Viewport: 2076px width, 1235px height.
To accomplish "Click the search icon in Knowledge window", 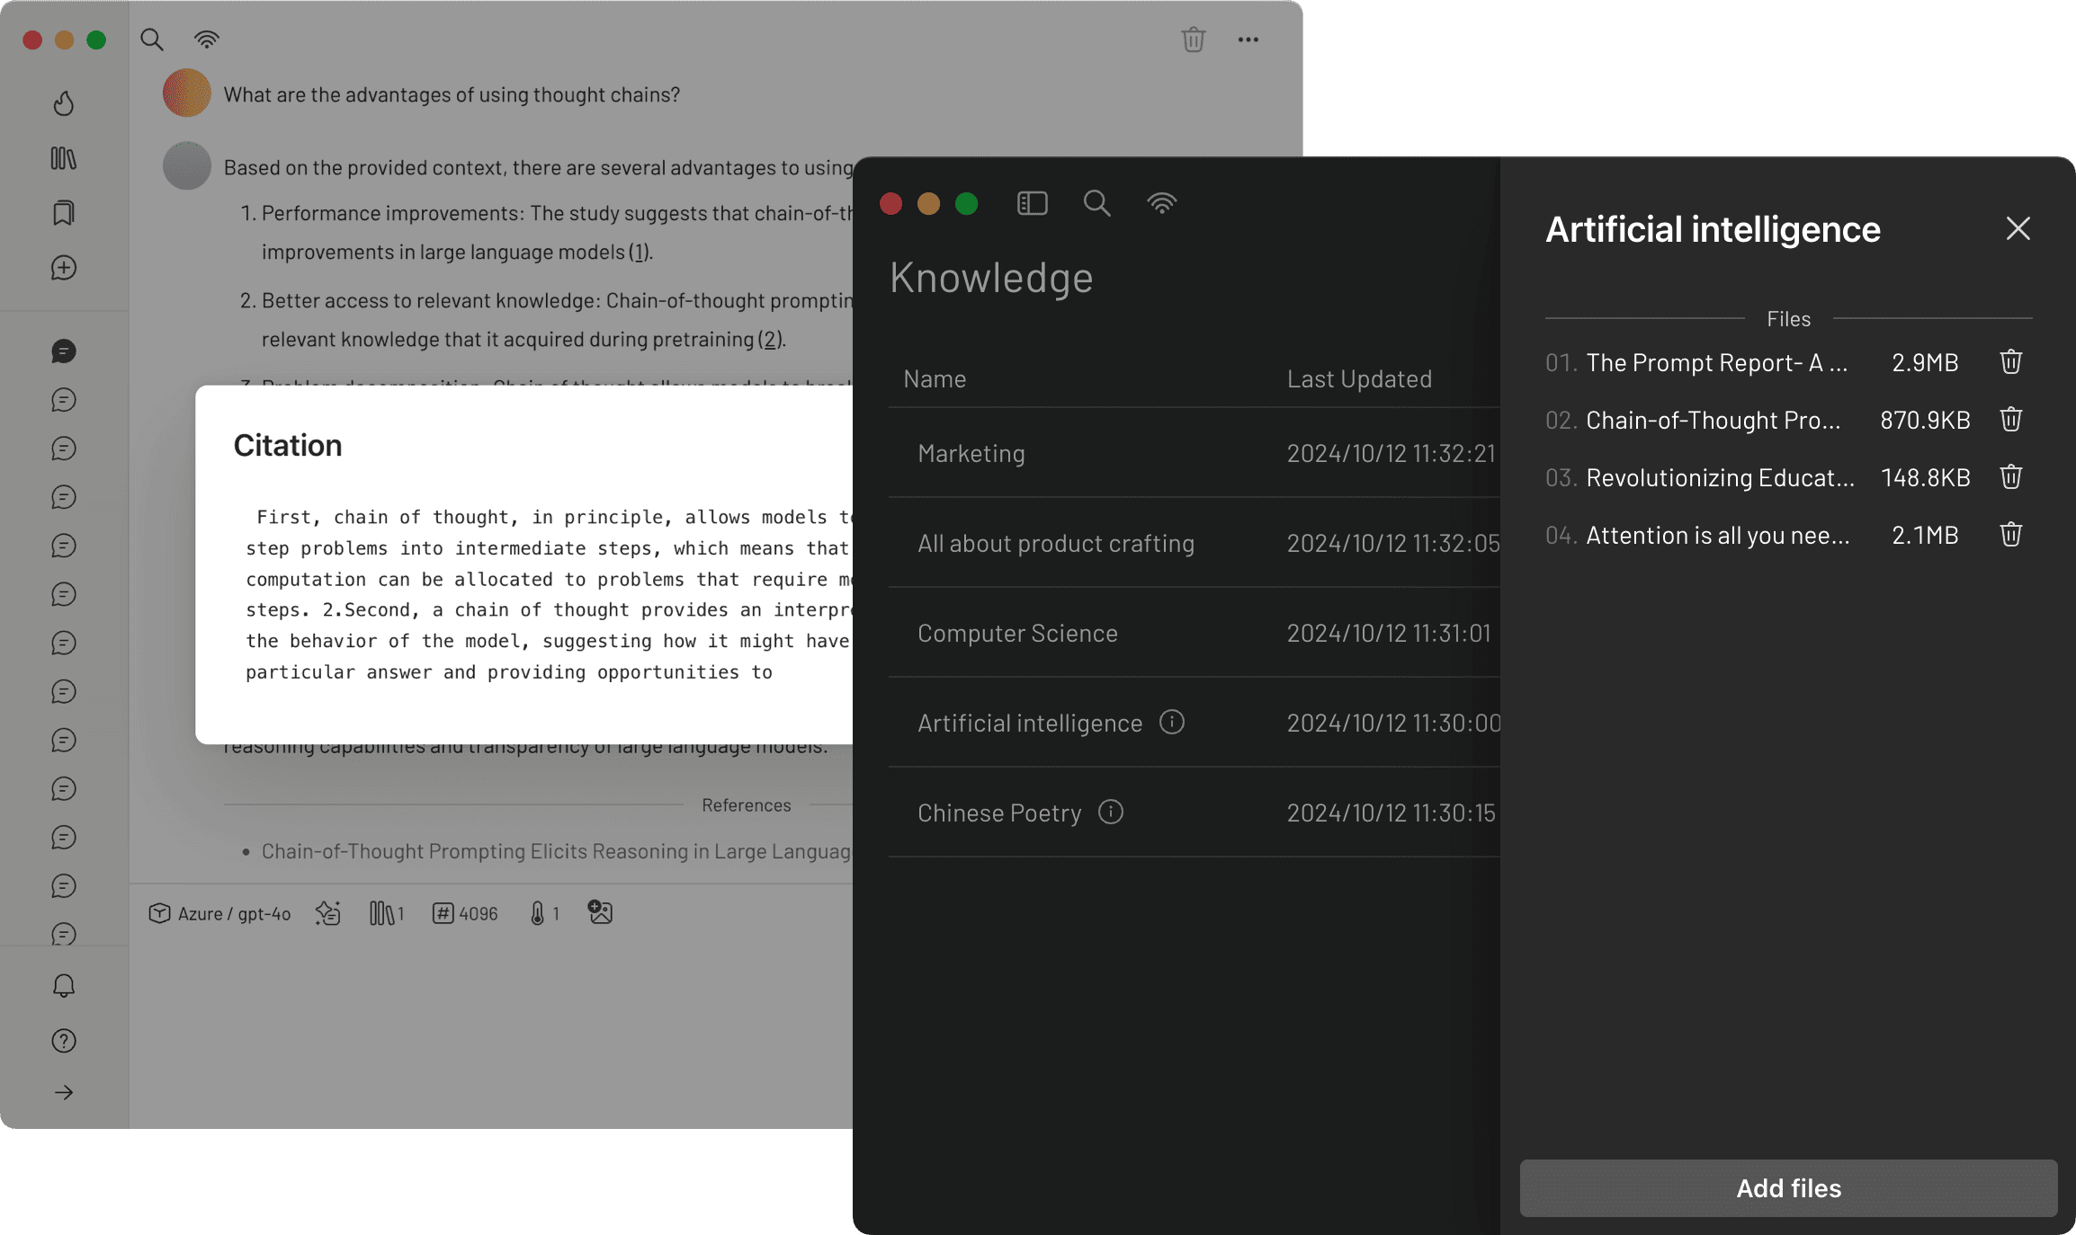I will click(1096, 203).
